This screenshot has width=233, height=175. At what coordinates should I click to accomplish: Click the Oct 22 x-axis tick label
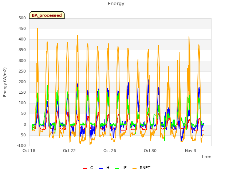(69, 151)
